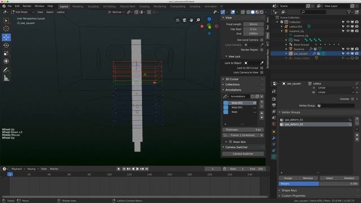Click the Focal Length field
361x203 pixels.
coord(253,24)
